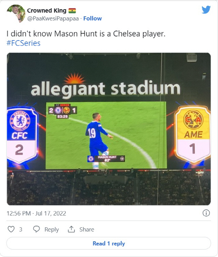Screen dimensions: 218x257
Task: Click the Twitter bird logo
Action: (x=206, y=10)
